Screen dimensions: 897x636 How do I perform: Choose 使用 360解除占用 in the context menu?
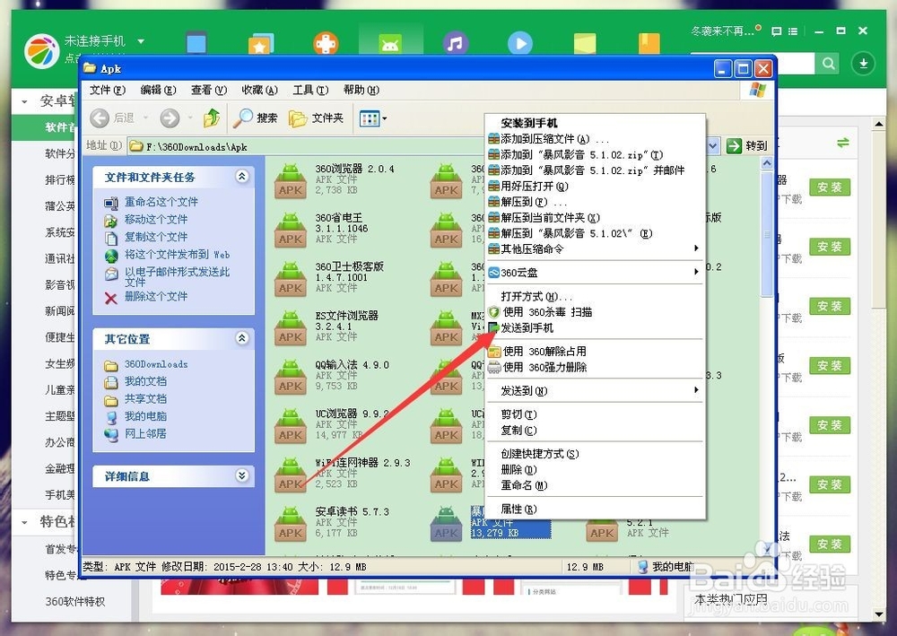click(595, 351)
